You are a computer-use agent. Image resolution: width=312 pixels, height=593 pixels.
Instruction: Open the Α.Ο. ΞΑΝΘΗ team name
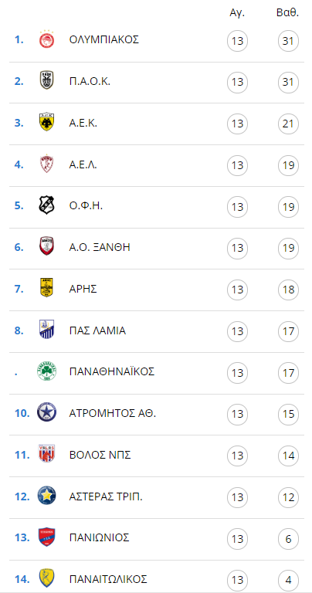(x=100, y=247)
